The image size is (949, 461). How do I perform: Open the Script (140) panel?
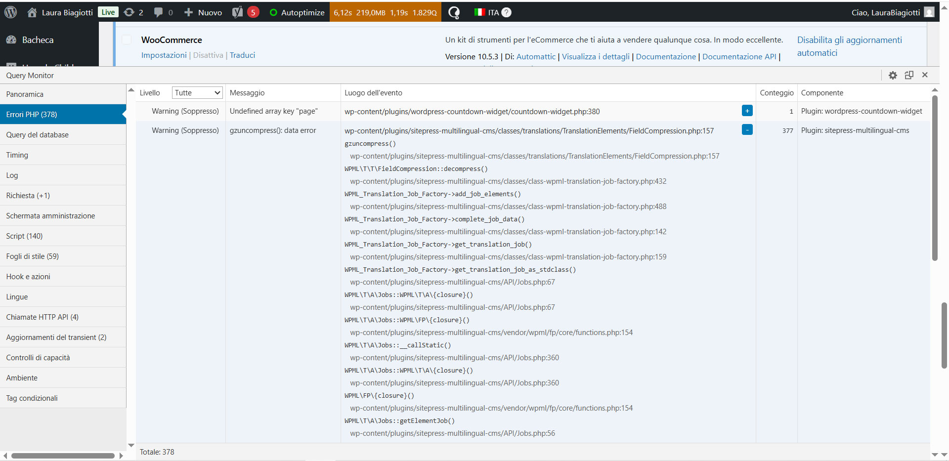pos(25,236)
